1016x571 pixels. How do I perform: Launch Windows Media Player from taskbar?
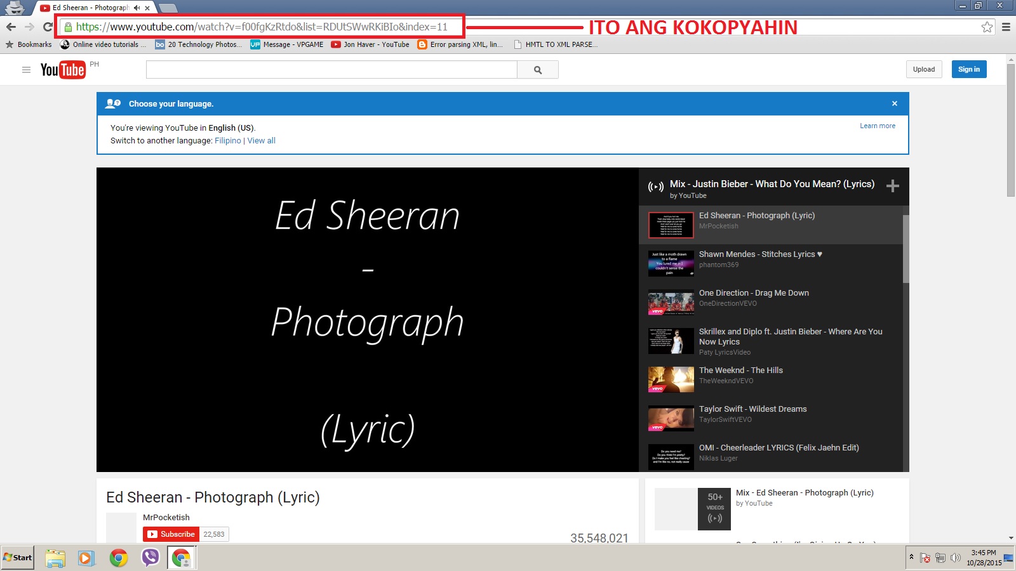point(86,558)
